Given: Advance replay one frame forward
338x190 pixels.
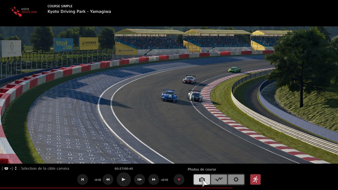Looking at the screenshot, I should coord(139,180).
